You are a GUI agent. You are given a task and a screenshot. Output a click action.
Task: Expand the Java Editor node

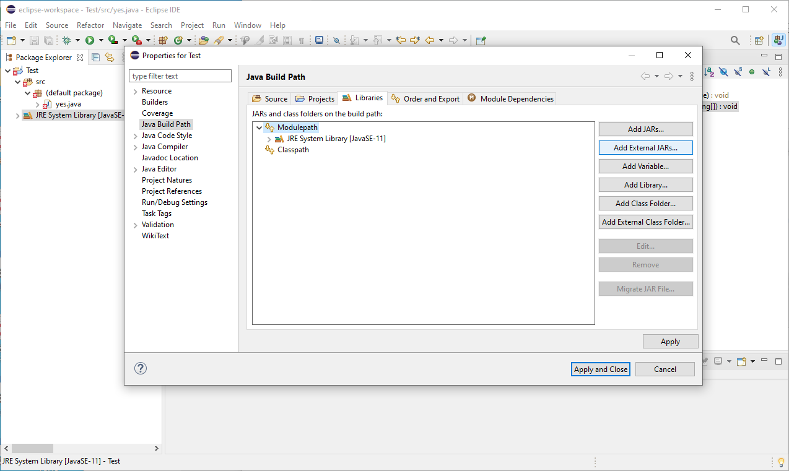pos(136,169)
